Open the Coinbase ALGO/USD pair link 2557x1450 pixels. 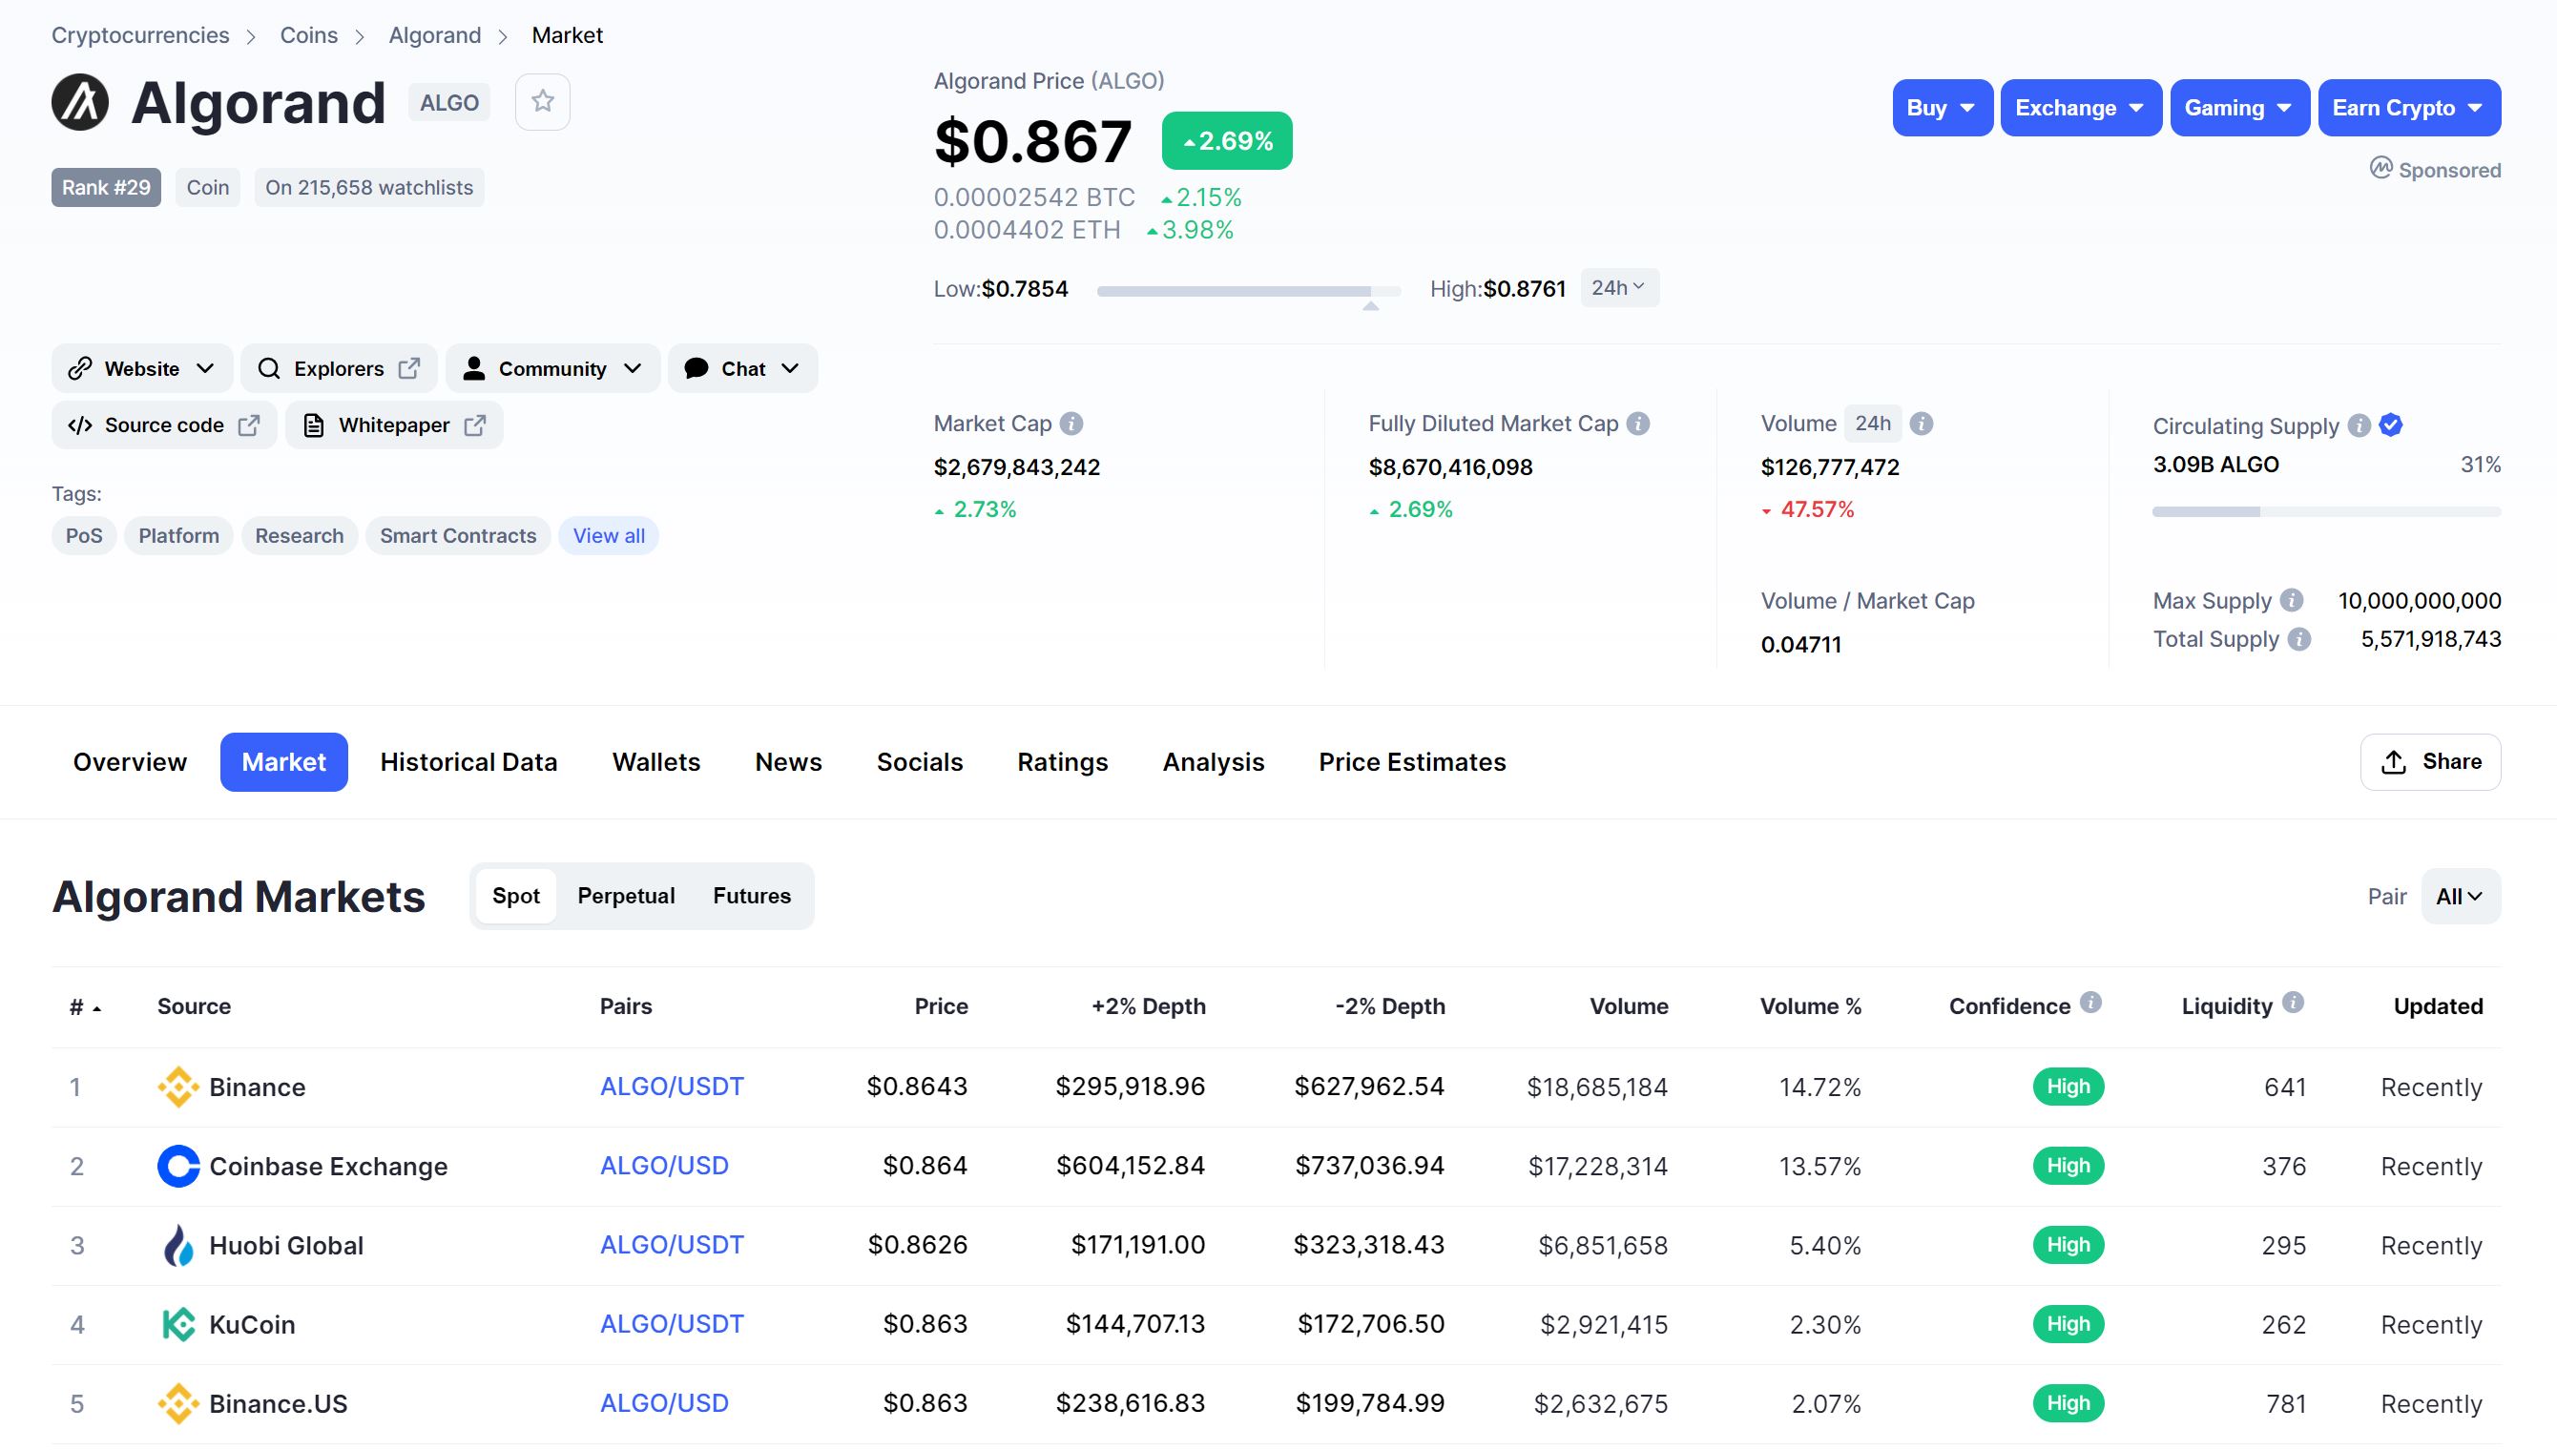(664, 1165)
